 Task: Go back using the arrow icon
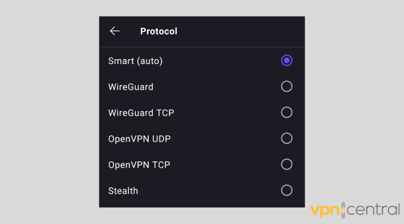coord(115,31)
